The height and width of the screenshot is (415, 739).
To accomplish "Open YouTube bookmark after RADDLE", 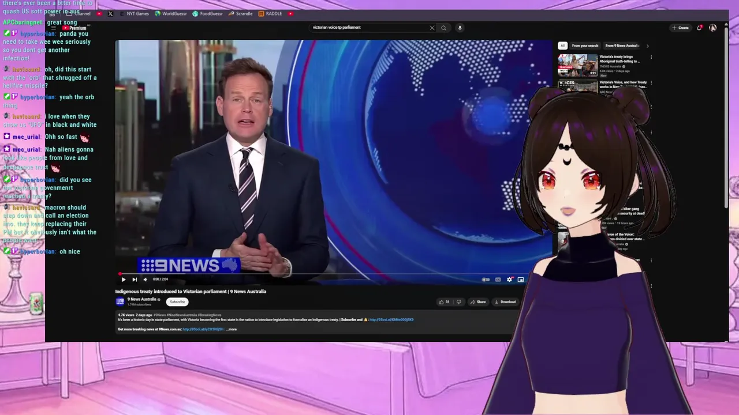I will click(x=290, y=14).
